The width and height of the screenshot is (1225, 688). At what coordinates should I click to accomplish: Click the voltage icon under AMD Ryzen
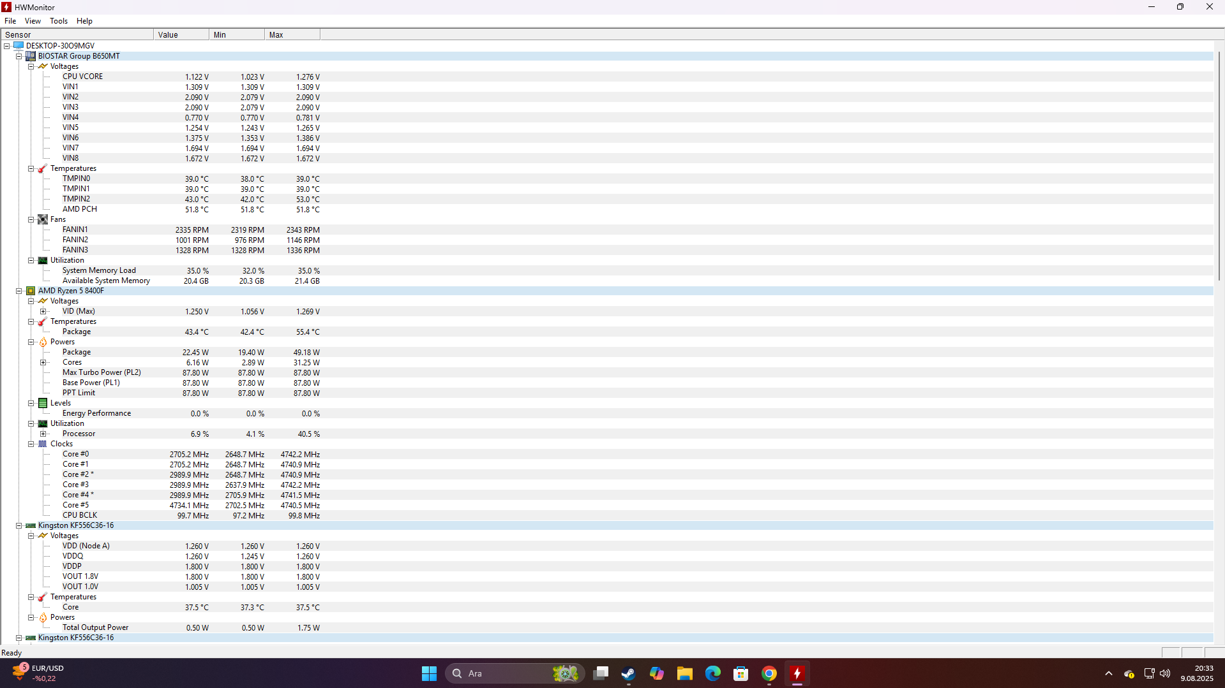[43, 301]
